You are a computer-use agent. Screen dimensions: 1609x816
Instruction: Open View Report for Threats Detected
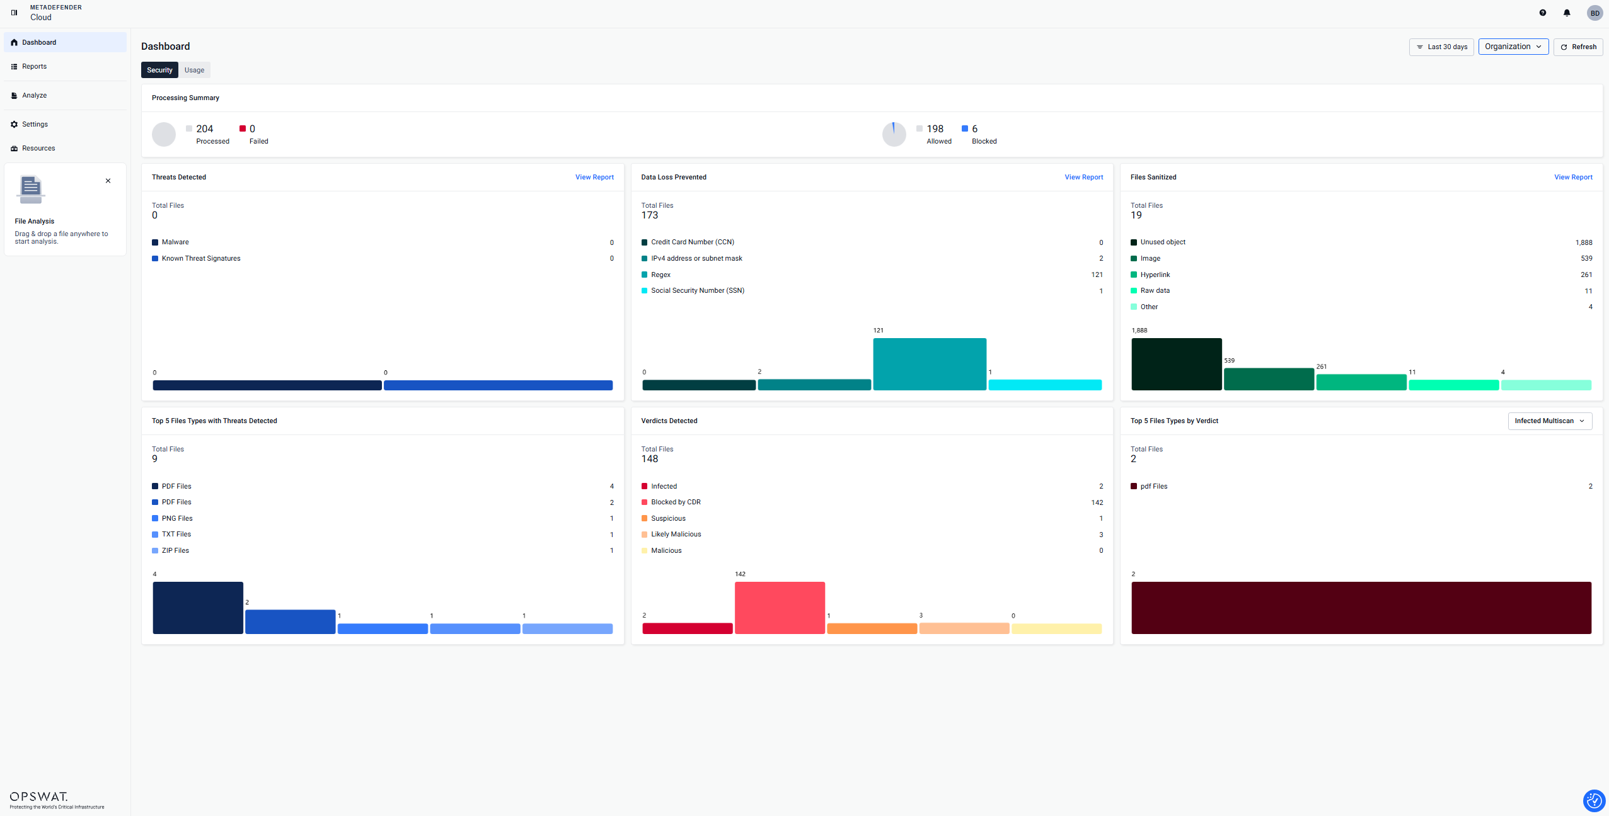coord(594,177)
